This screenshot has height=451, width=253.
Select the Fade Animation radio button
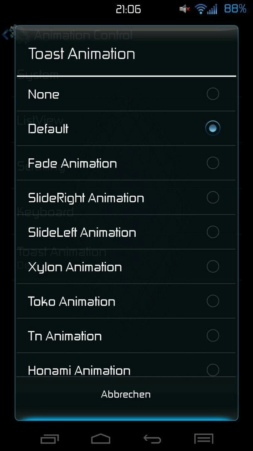(213, 163)
